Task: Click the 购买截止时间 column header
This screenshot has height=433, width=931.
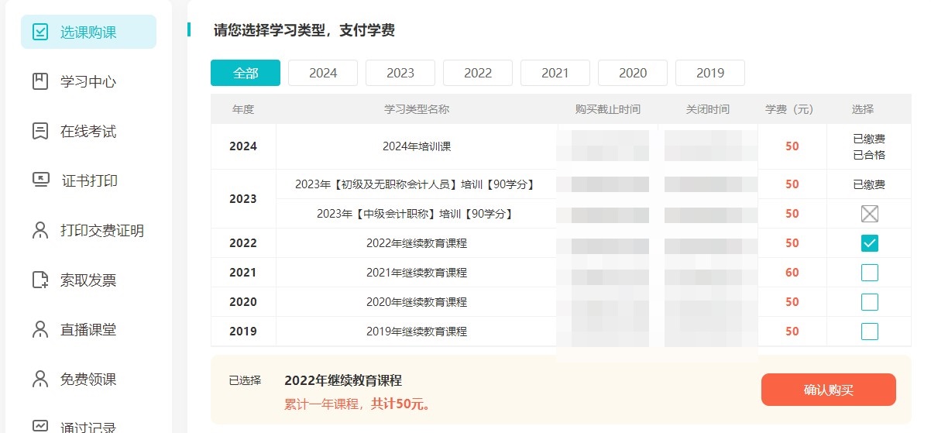Action: tap(608, 109)
